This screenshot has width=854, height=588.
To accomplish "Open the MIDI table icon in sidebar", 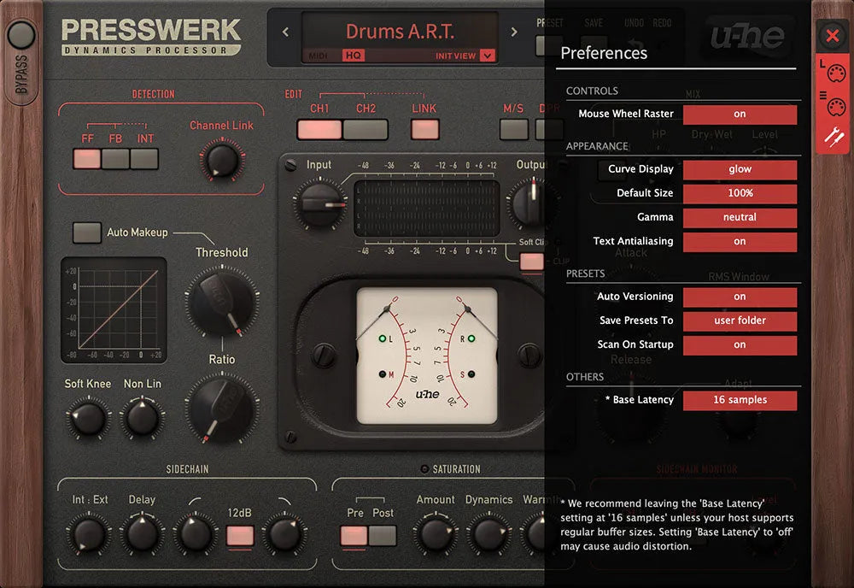I will pyautogui.click(x=834, y=107).
